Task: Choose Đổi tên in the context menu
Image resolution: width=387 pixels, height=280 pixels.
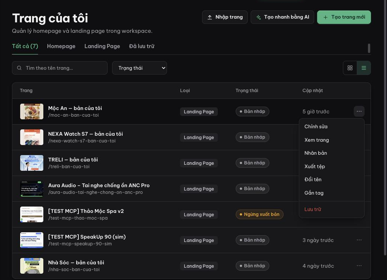Action: pyautogui.click(x=331, y=180)
